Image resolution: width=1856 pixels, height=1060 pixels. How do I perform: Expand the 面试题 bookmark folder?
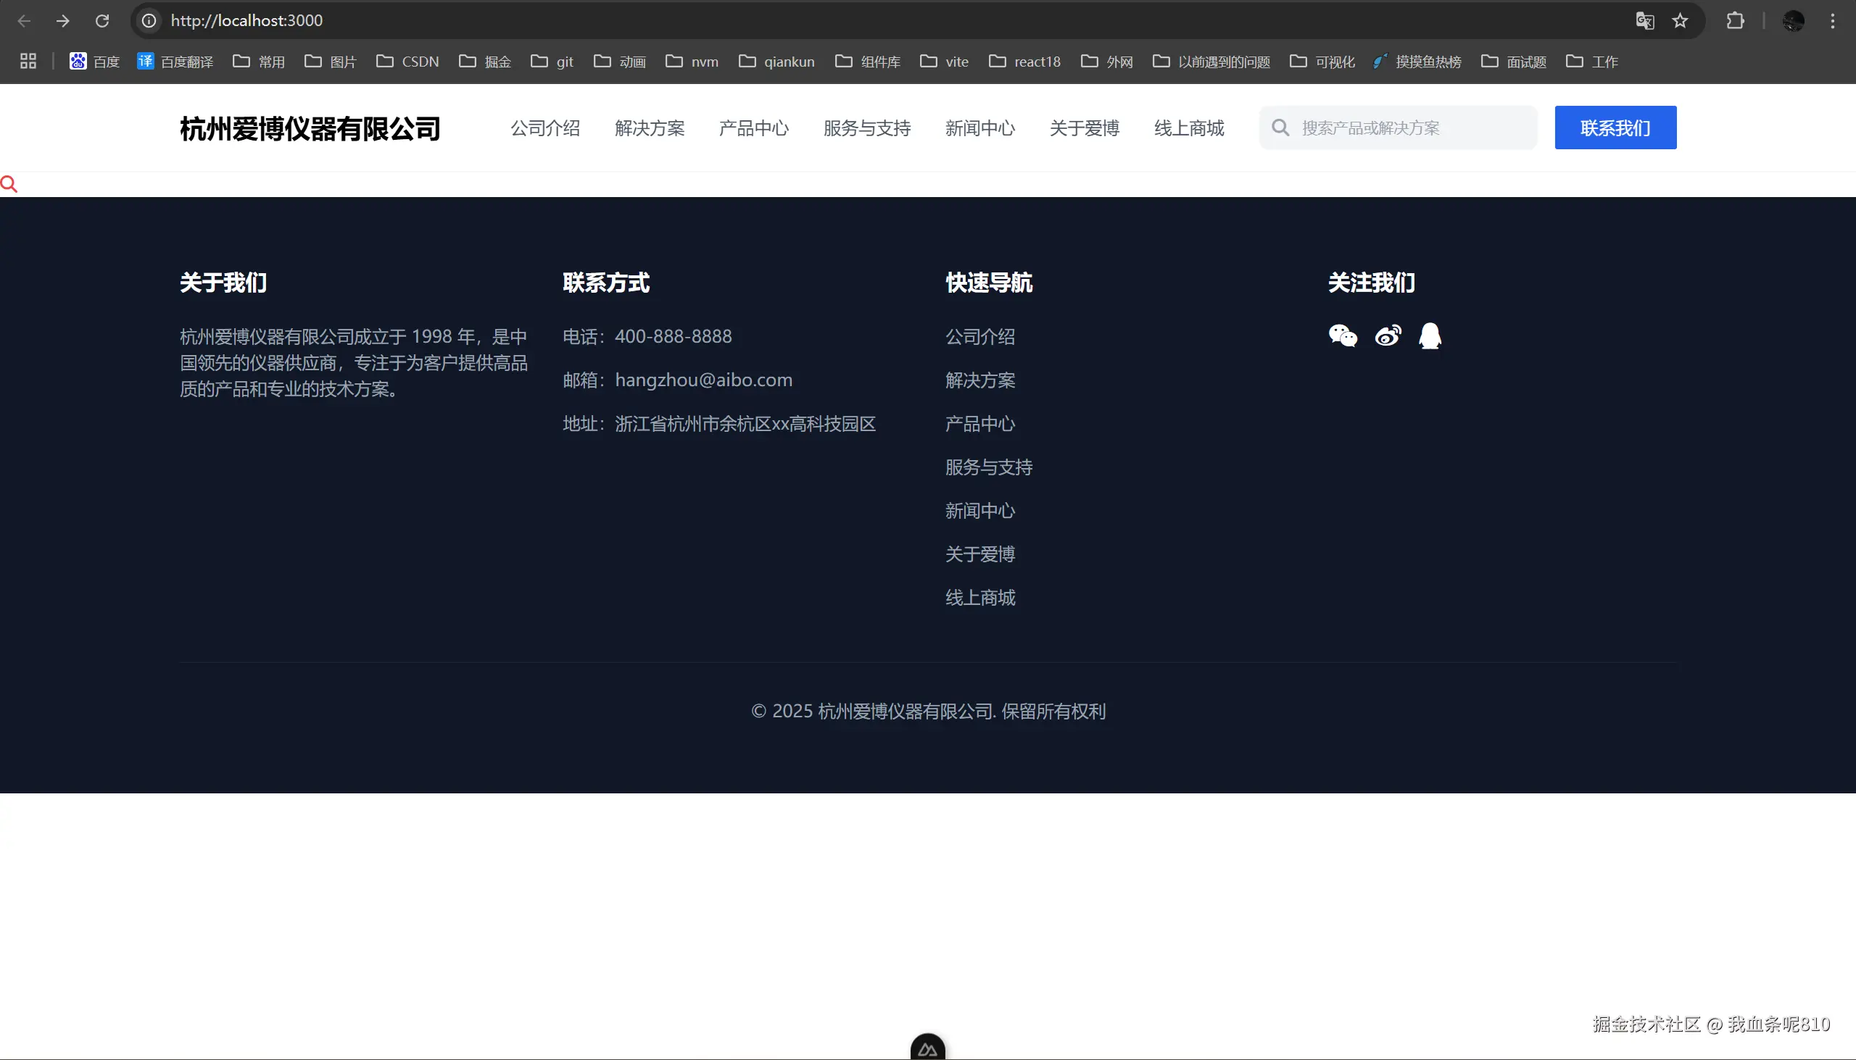point(1514,61)
